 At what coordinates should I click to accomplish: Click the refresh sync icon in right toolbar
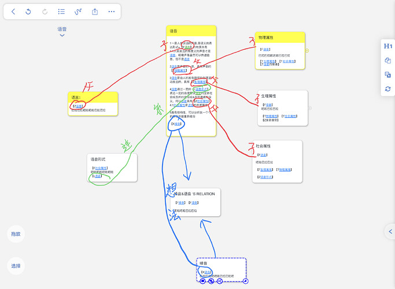coord(388,88)
